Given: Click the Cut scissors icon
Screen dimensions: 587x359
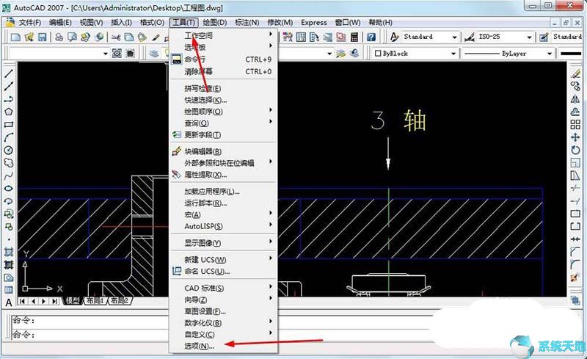Looking at the screenshot, I should tap(116, 37).
